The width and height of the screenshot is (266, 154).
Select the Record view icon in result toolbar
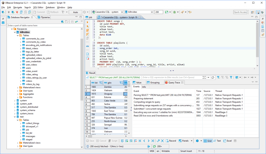(x=171, y=141)
